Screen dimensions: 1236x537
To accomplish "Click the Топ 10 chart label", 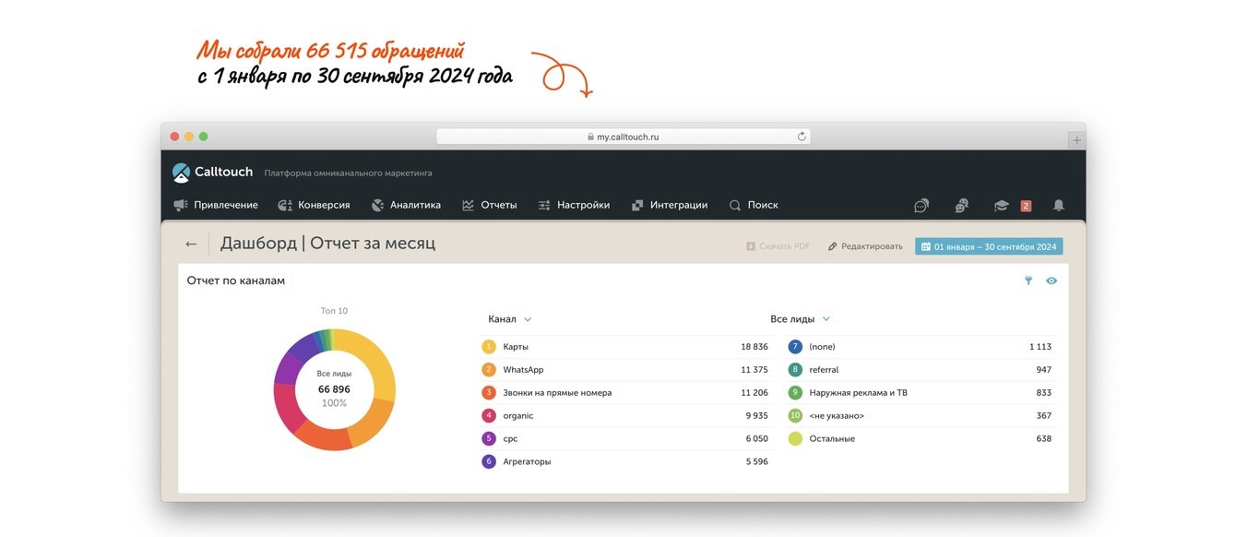I will click(x=334, y=311).
